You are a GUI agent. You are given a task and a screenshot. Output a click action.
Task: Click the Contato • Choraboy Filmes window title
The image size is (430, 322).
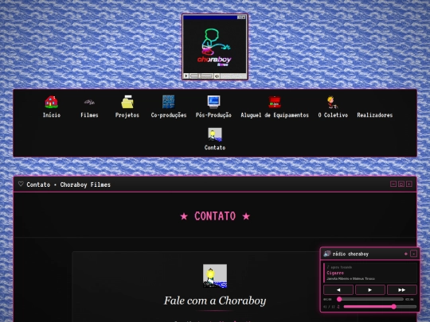pyautogui.click(x=68, y=184)
